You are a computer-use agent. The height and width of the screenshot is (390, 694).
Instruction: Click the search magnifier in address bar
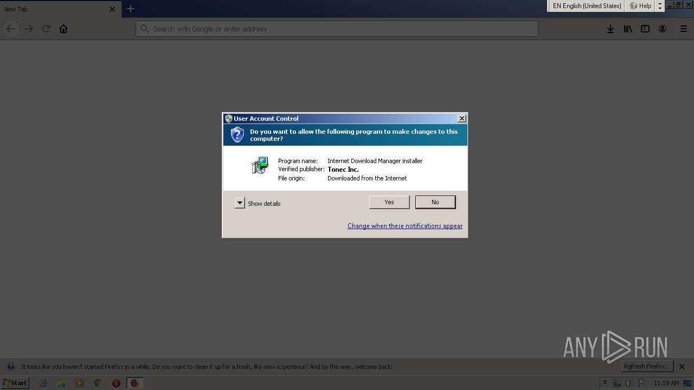[x=144, y=29]
